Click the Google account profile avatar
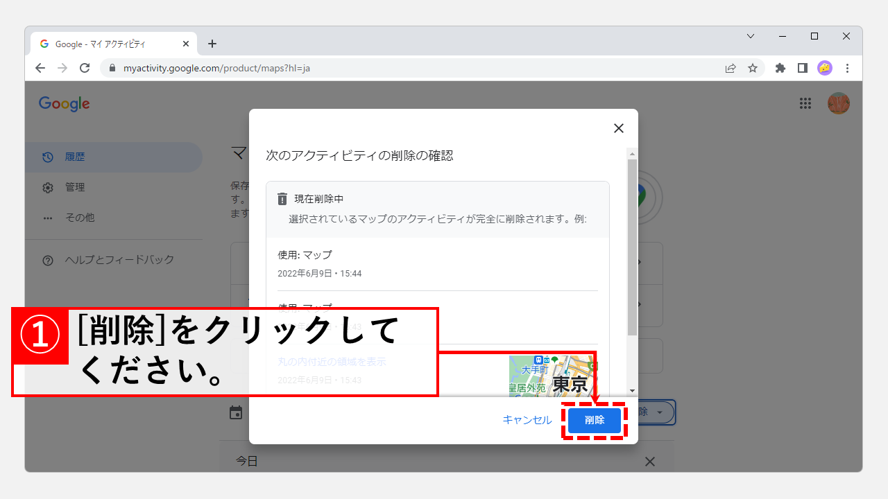 [839, 103]
